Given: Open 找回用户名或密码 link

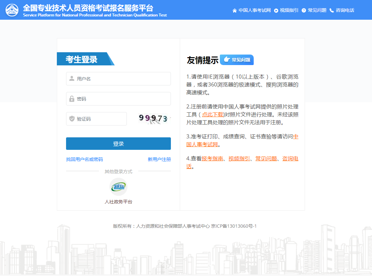Looking at the screenshot, I should pyautogui.click(x=84, y=159).
